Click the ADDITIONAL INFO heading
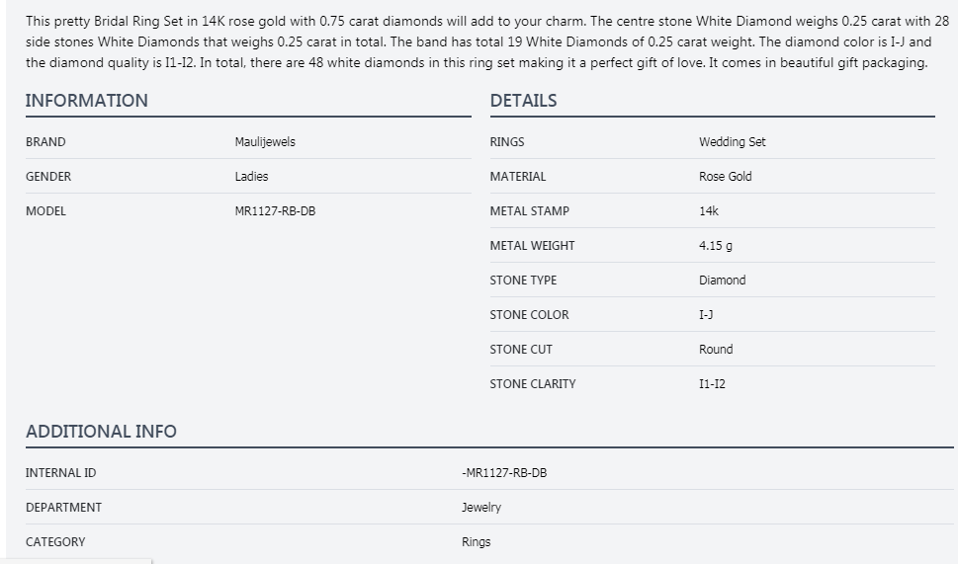 [x=102, y=432]
